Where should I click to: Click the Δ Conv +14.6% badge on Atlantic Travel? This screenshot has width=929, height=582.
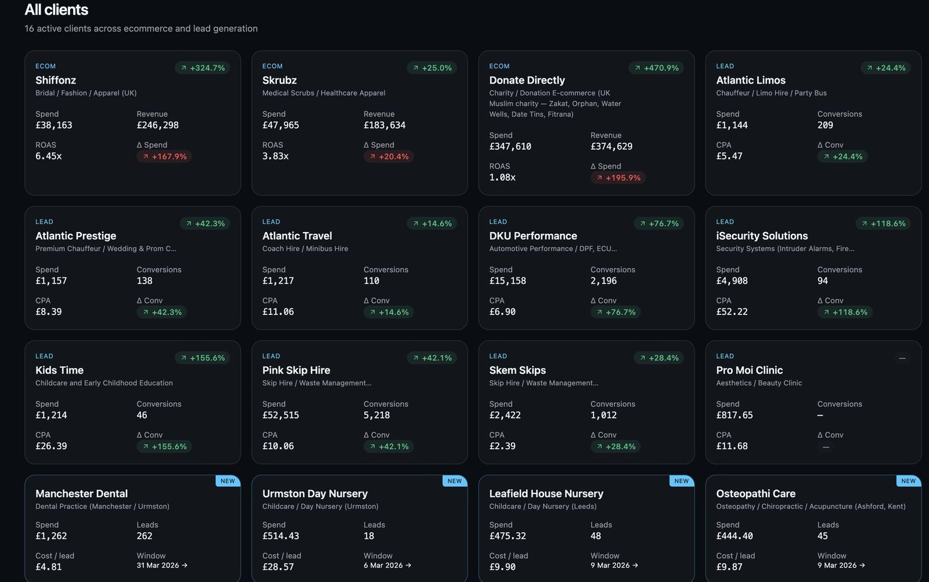[389, 312]
